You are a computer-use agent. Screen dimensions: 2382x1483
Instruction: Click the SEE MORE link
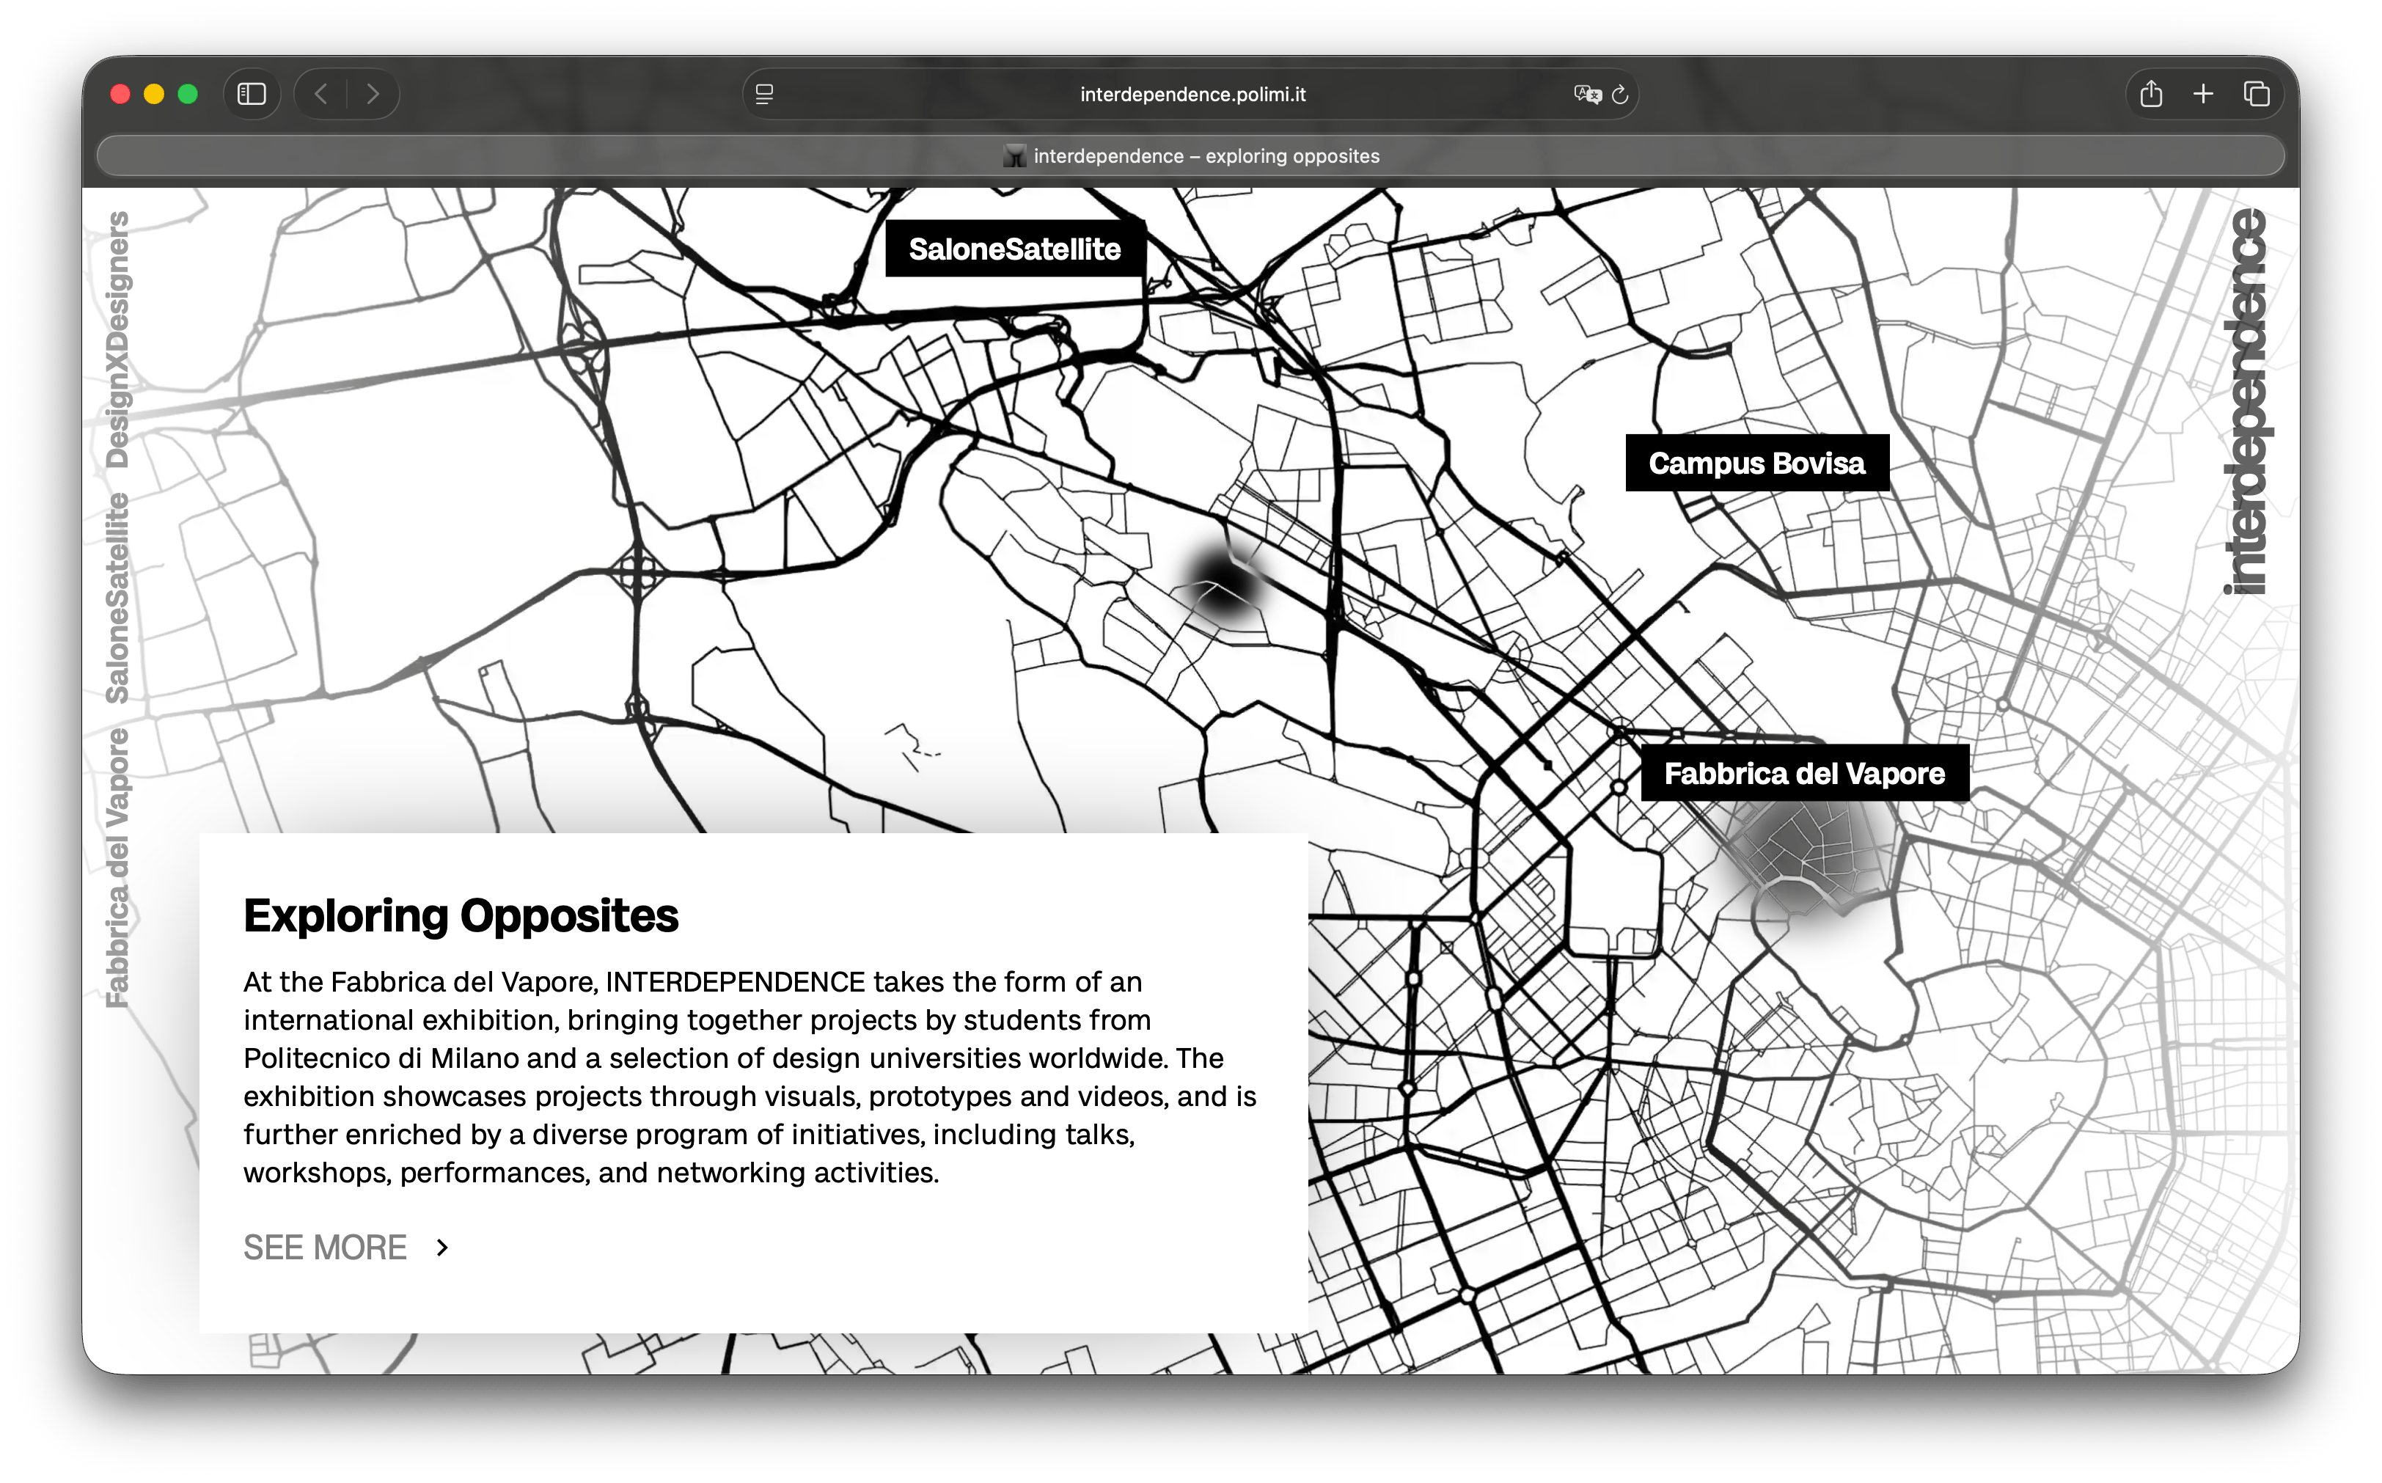[x=325, y=1248]
